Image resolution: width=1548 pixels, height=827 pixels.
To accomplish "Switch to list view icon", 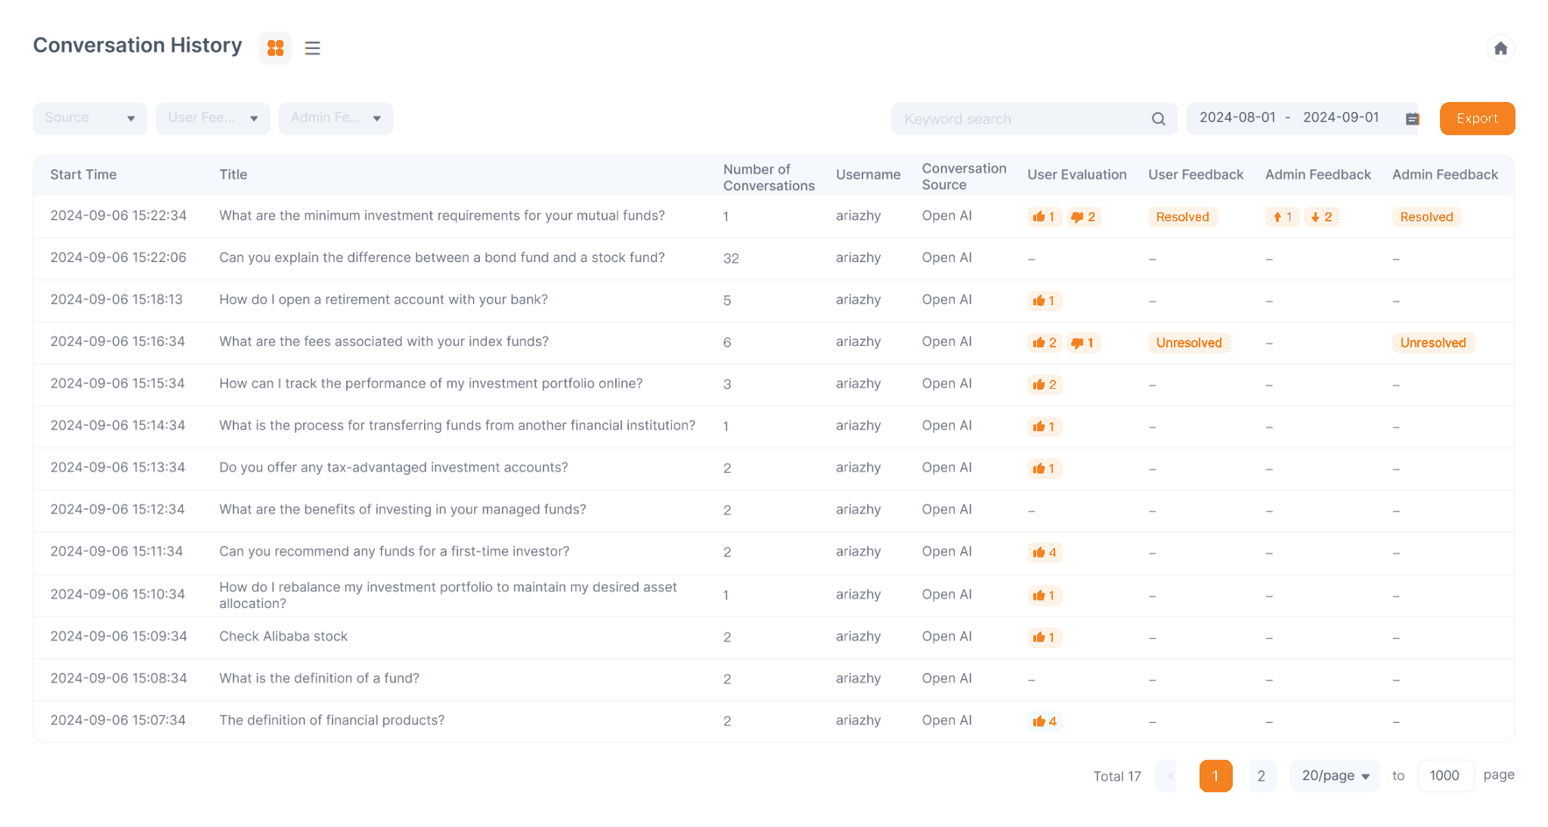I will click(312, 48).
